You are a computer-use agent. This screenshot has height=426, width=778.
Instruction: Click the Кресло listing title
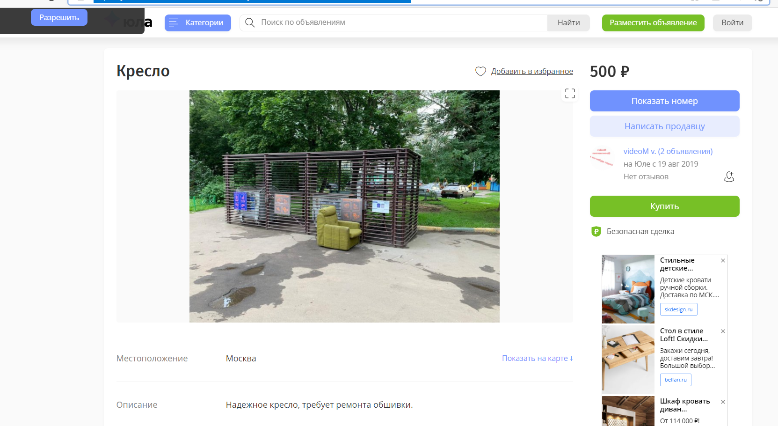pyautogui.click(x=143, y=71)
